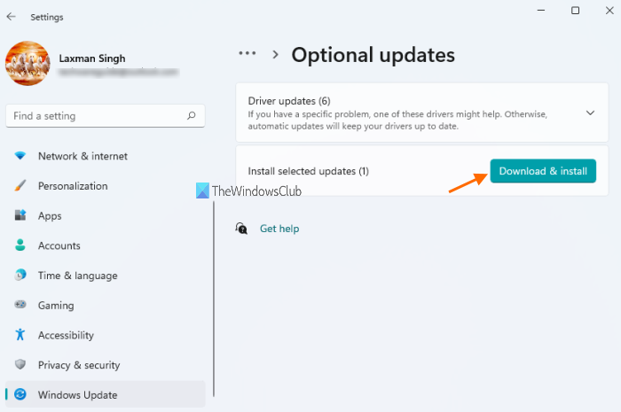
Task: Click the Time & language icon
Action: pos(20,276)
